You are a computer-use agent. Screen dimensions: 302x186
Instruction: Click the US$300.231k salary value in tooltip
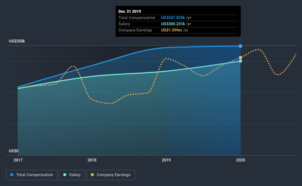[173, 24]
